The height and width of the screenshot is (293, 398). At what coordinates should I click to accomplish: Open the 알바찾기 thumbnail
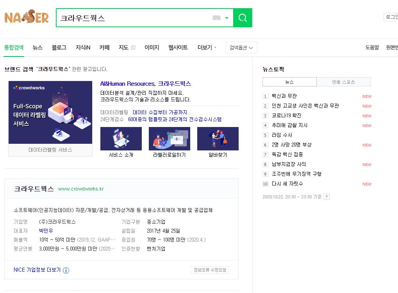[x=218, y=139]
